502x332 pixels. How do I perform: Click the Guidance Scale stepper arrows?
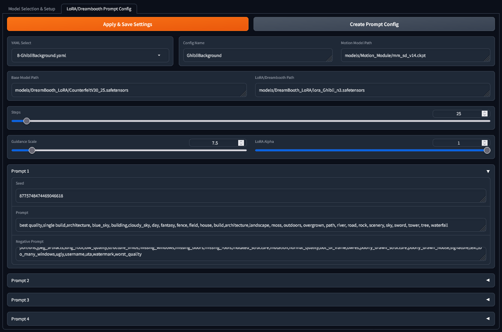(x=241, y=143)
